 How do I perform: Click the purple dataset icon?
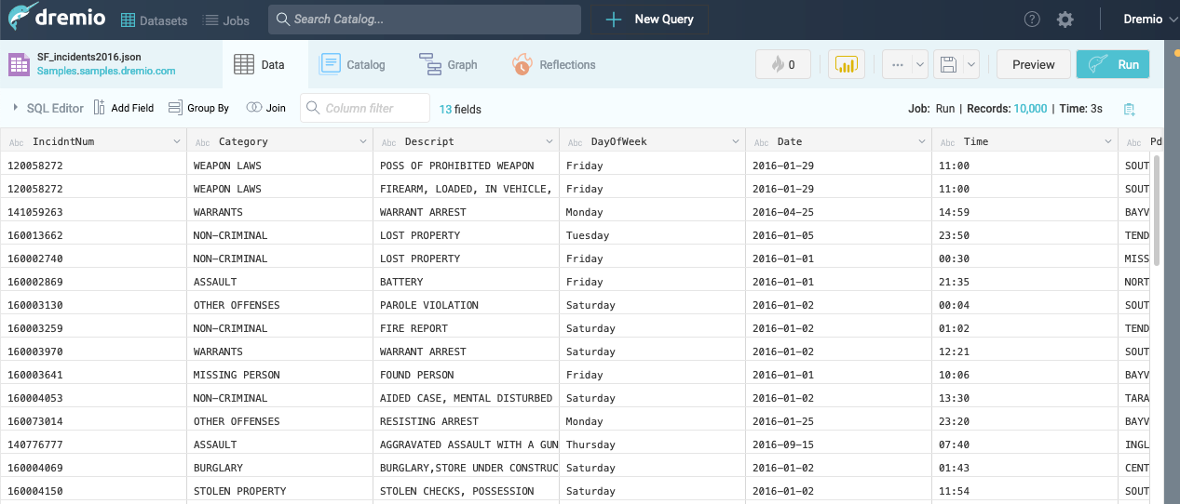pyautogui.click(x=19, y=64)
